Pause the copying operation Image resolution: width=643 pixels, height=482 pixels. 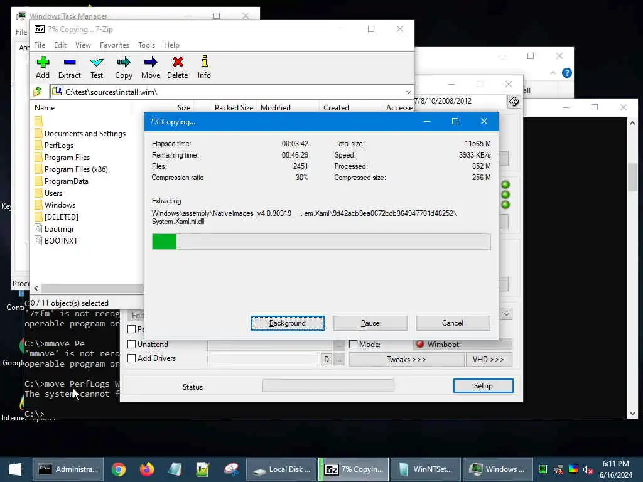tap(370, 323)
